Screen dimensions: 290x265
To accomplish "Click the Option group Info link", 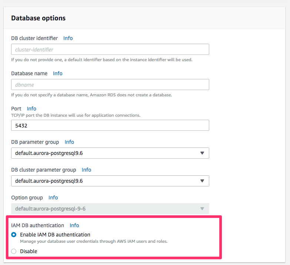I will tap(53, 198).
